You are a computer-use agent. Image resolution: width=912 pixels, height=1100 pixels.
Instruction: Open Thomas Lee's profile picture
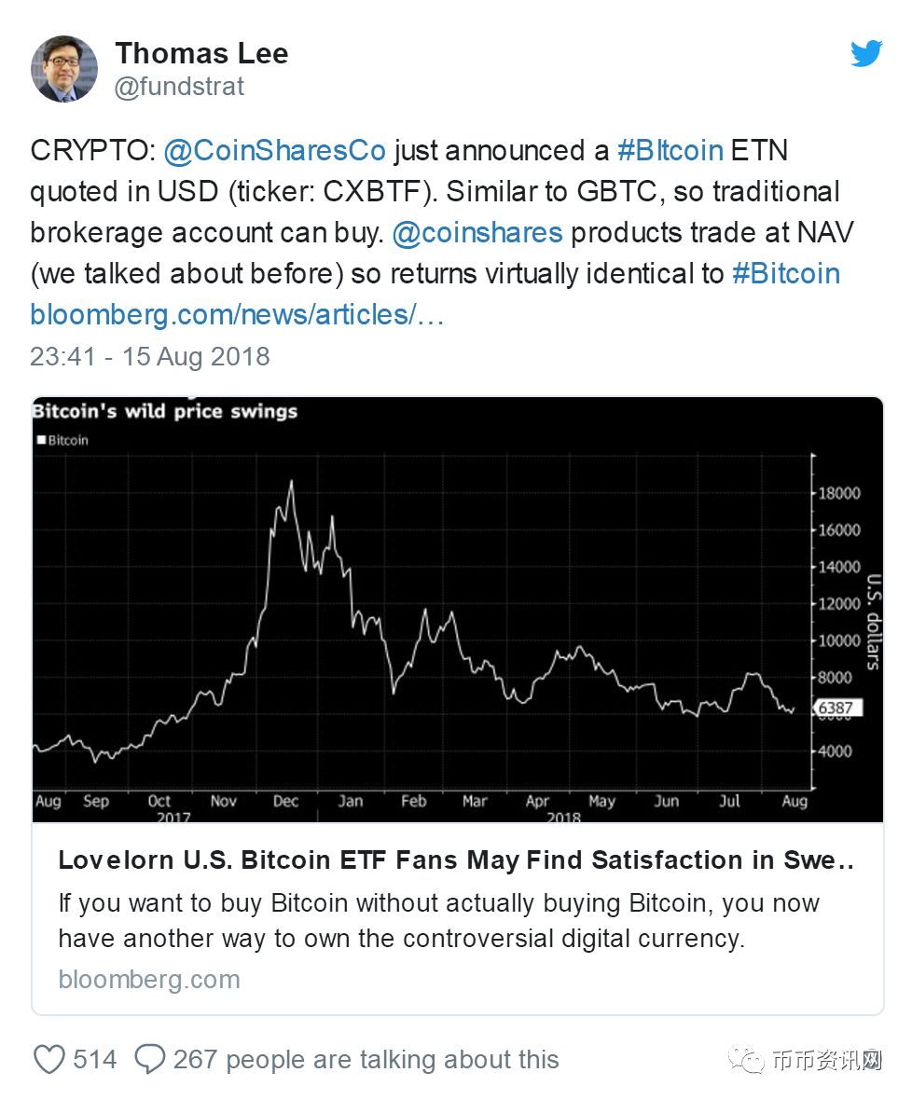pyautogui.click(x=63, y=69)
